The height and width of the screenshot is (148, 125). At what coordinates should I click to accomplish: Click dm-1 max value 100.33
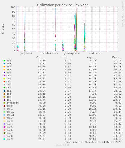(x=117, y=109)
